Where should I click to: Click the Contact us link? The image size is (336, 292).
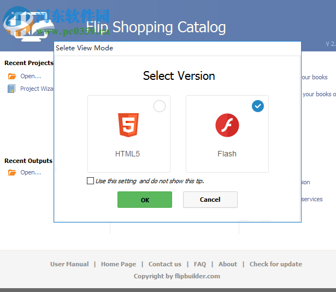(x=165, y=264)
